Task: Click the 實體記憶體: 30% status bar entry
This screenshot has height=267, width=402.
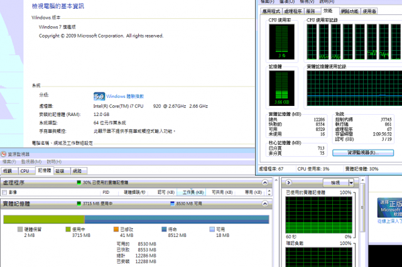Action: [x=362, y=169]
